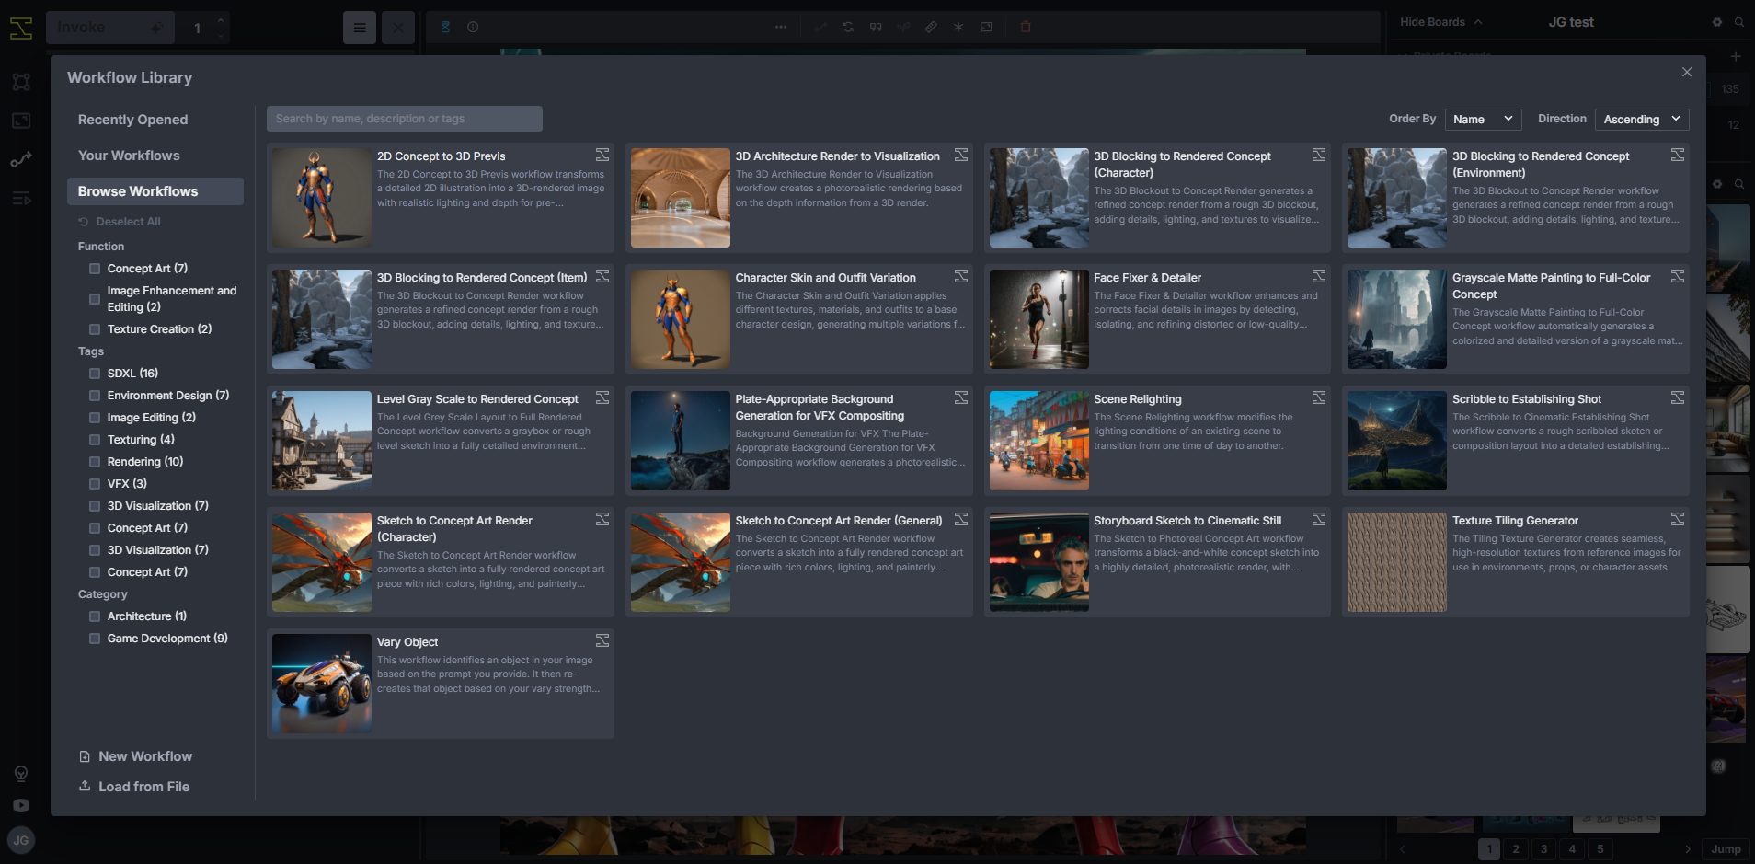
Task: Click the plus icon to add board
Action: pyautogui.click(x=1736, y=56)
